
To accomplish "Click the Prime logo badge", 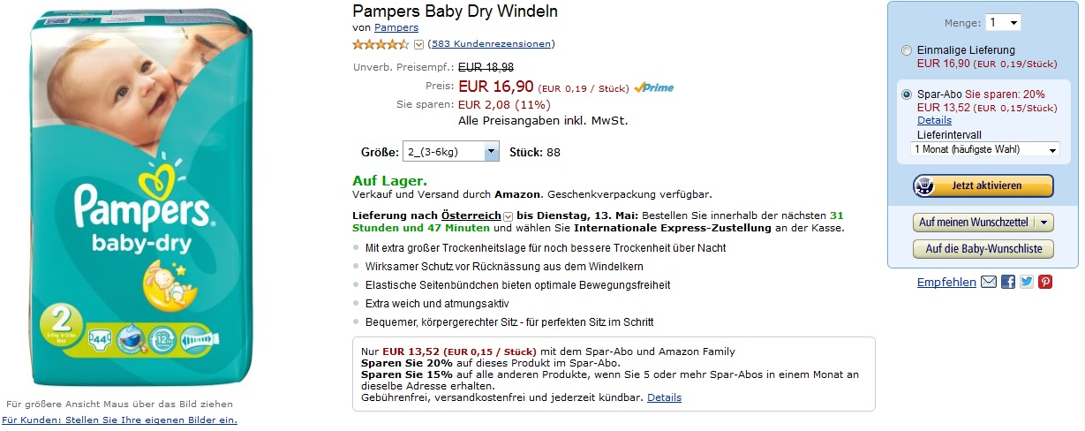I will tap(654, 87).
